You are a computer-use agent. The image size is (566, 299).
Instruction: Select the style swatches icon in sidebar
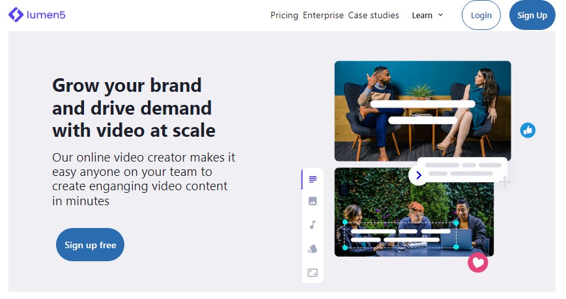tap(313, 249)
